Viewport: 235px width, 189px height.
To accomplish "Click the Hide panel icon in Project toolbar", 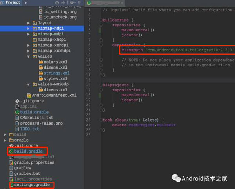I will pos(80,3).
